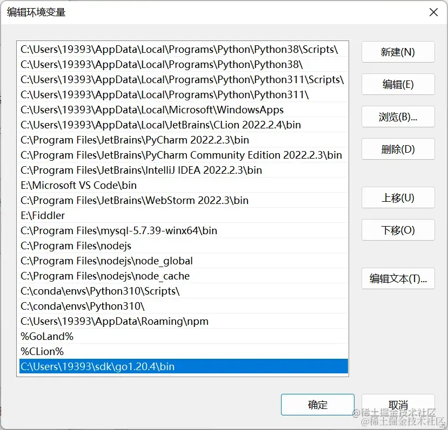Select the path ending in Python38\
Image resolution: width=448 pixels, height=430 pixels.
(183, 65)
